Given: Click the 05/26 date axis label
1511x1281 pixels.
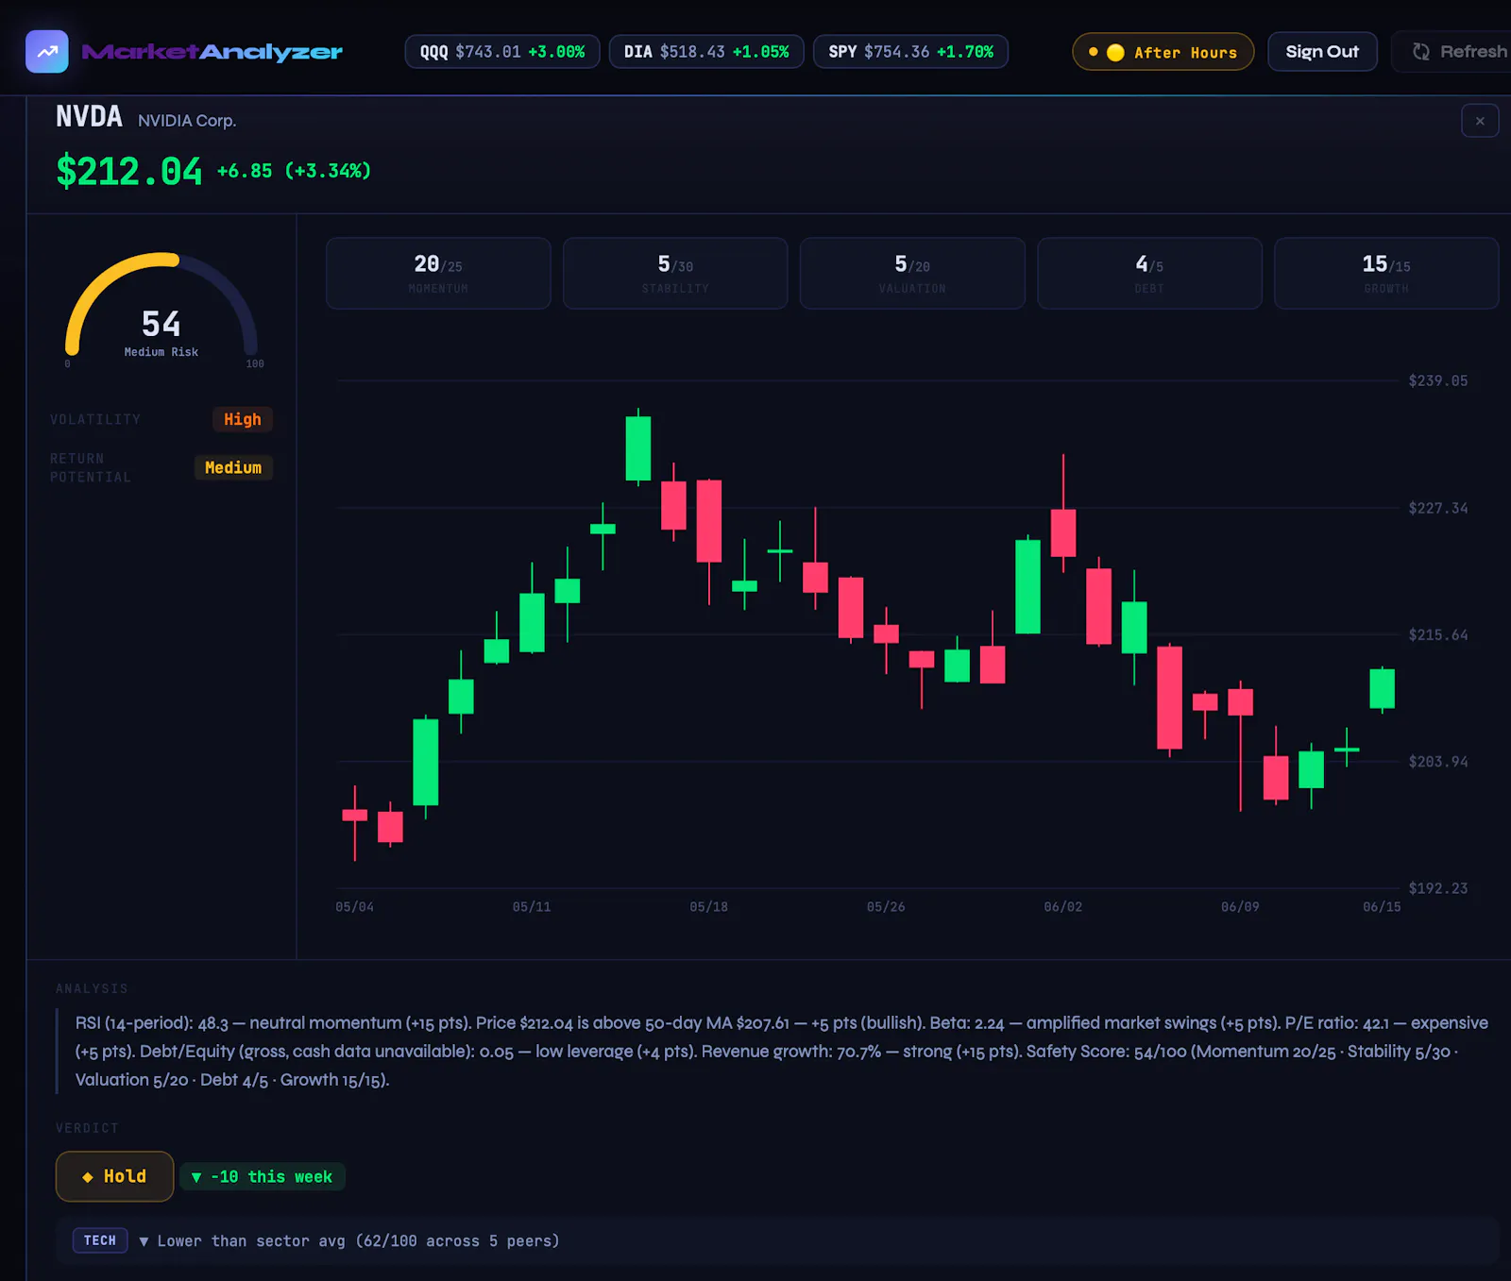Looking at the screenshot, I should pos(886,907).
